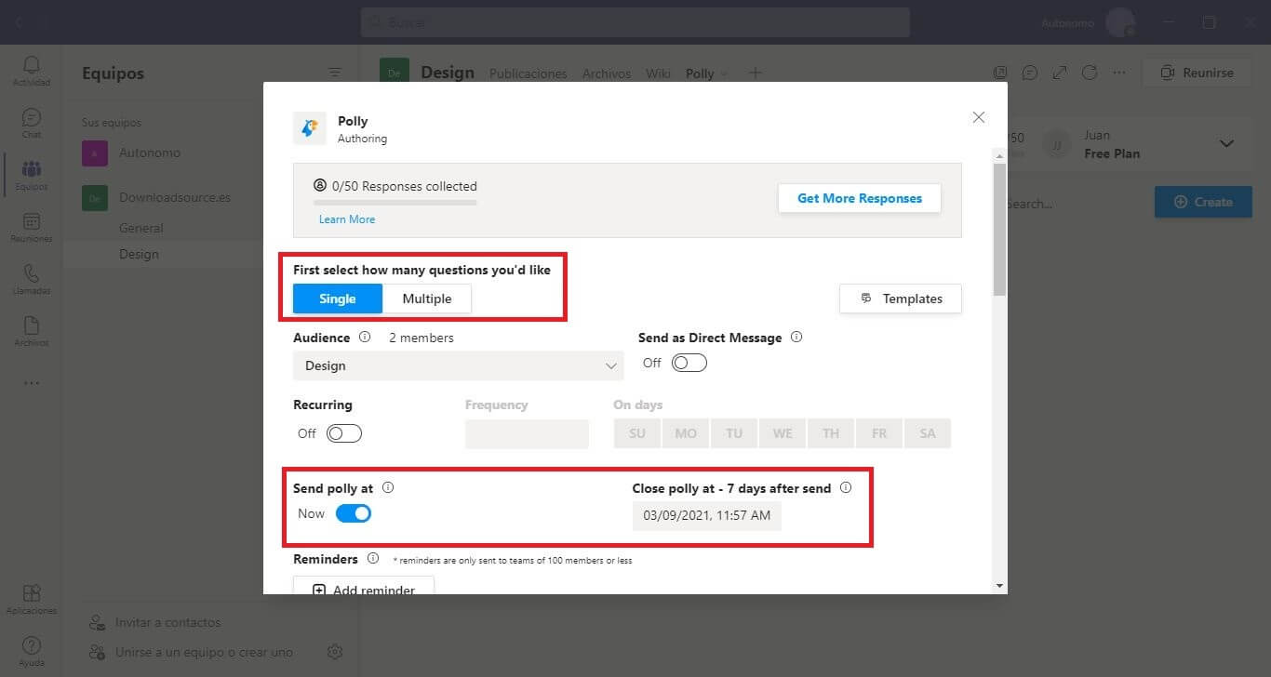Switch to the Wiki tab
Viewport: 1271px width, 677px height.
[x=658, y=73]
